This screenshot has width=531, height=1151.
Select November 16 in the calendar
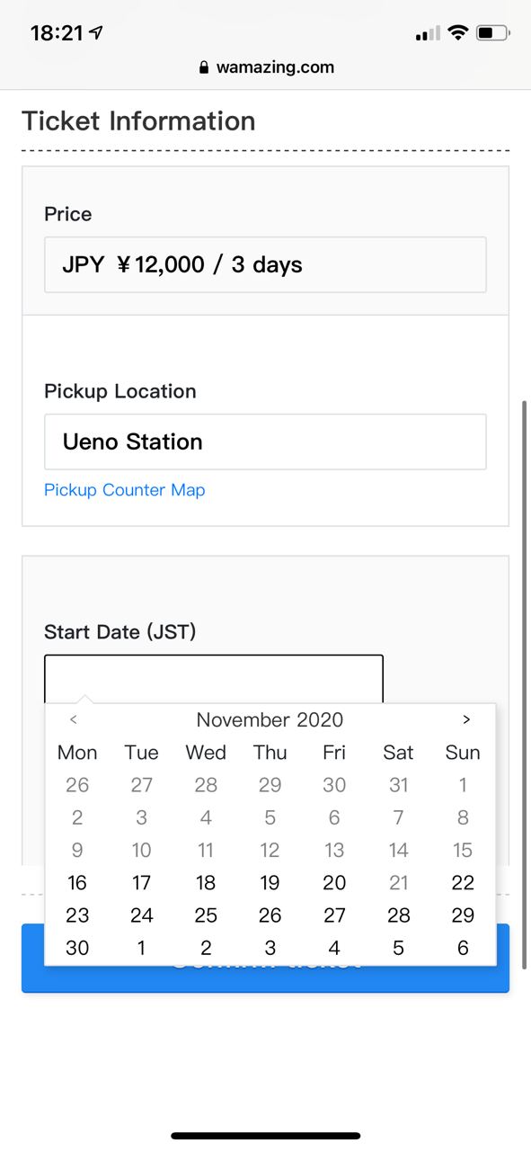77,883
